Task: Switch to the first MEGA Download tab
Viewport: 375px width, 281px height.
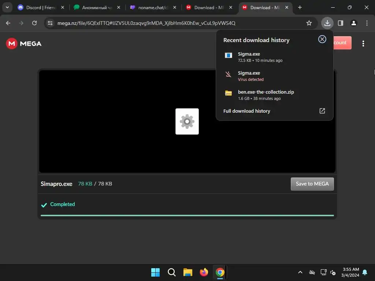Action: click(208, 7)
